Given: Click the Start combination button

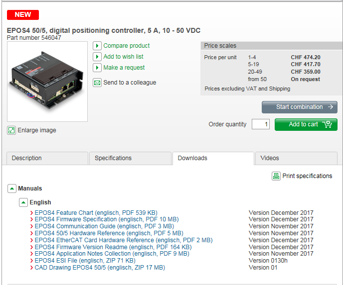Looking at the screenshot, I should [x=300, y=107].
